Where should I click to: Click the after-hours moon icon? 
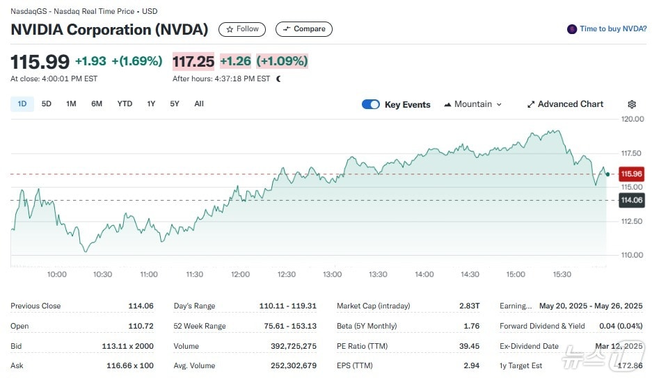click(278, 79)
